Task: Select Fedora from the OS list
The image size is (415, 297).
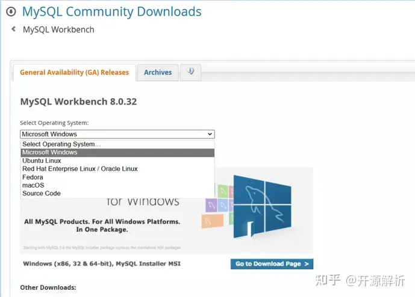Action: point(117,177)
